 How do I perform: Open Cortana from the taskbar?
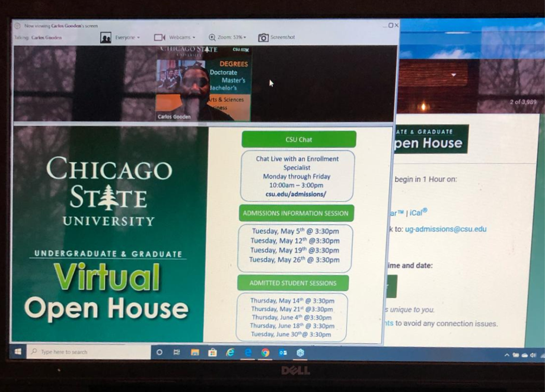160,352
